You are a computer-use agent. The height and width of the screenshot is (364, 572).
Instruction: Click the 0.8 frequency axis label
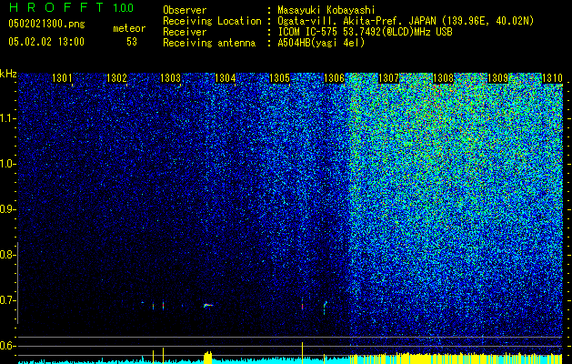tap(7, 255)
